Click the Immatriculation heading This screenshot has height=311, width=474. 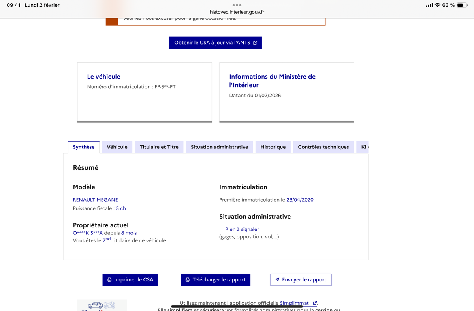(x=243, y=187)
